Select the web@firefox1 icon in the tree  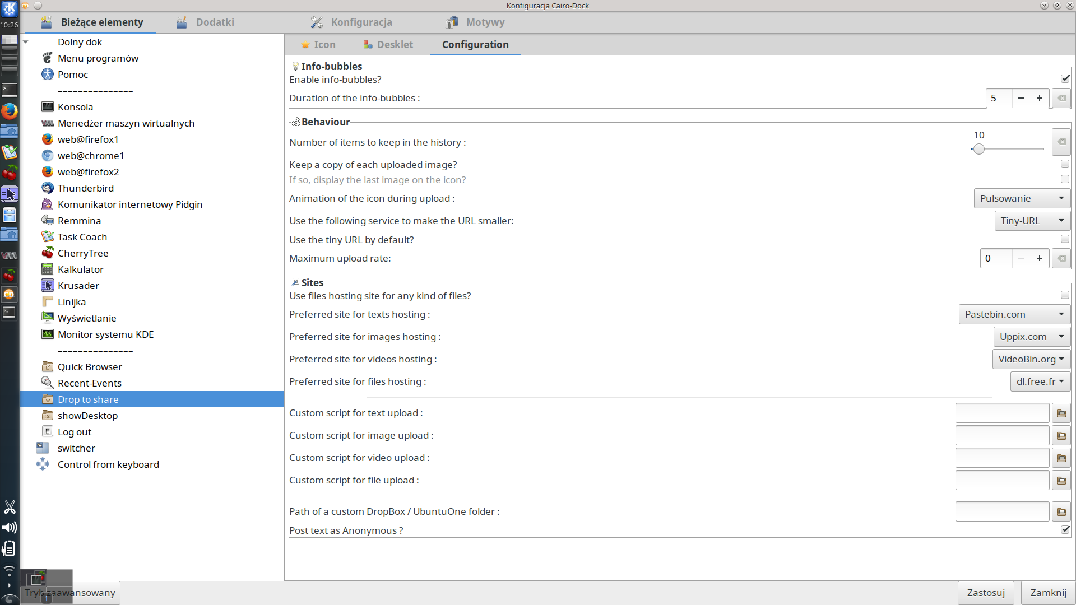[48, 139]
